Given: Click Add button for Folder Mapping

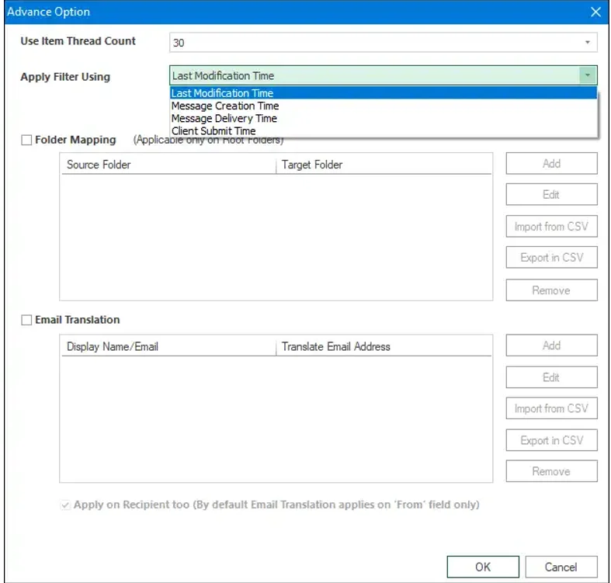Looking at the screenshot, I should click(551, 163).
